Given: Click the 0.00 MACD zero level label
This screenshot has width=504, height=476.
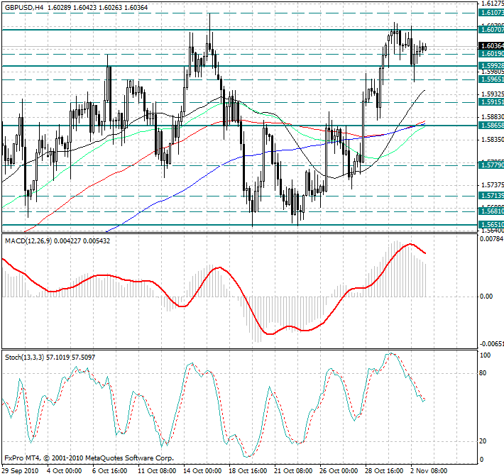Looking at the screenshot, I should (486, 296).
